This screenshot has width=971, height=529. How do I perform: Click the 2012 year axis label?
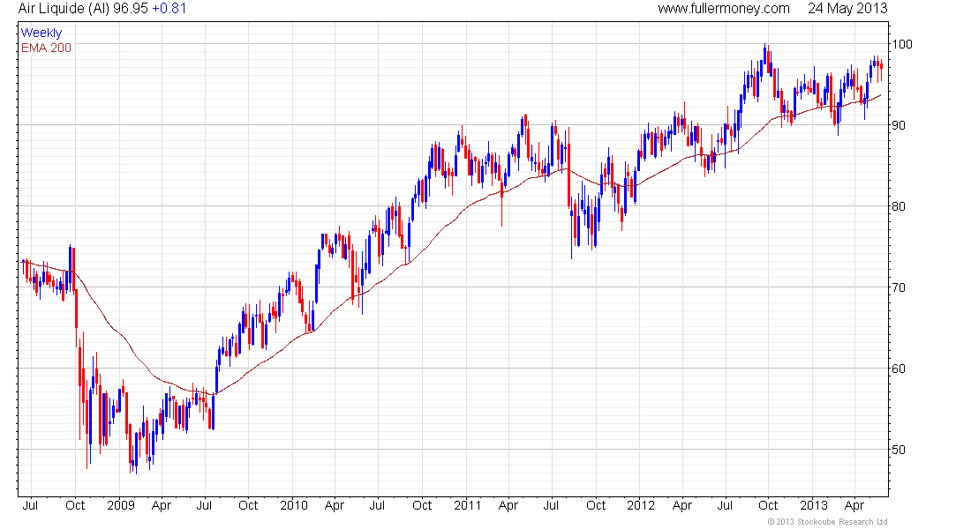640,505
